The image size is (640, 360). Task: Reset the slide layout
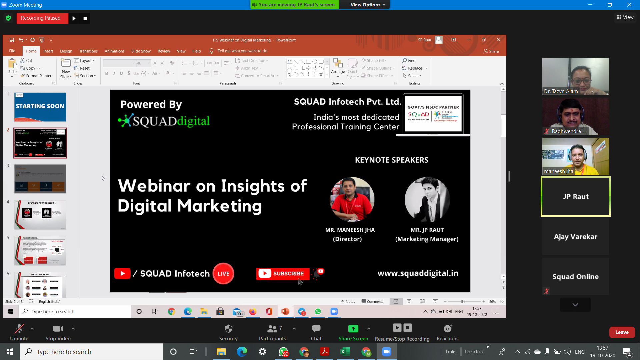82,68
